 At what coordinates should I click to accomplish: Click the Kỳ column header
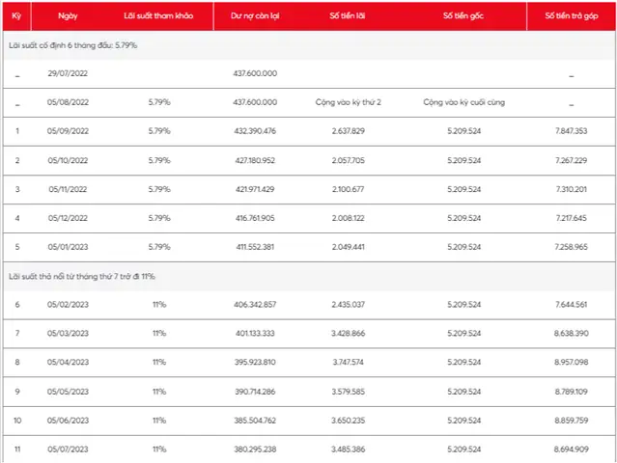click(x=16, y=16)
